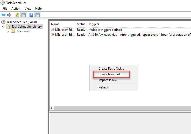Choose Import Task... from context menu
The height and width of the screenshot is (134, 191).
114,80
